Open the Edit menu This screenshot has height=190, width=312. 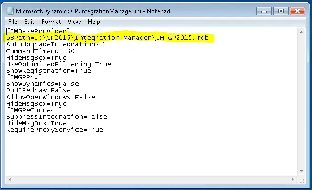(29, 21)
